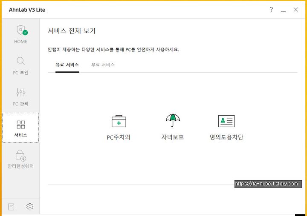Open PC 관리 sliders section
307x216 pixels.
point(21,97)
